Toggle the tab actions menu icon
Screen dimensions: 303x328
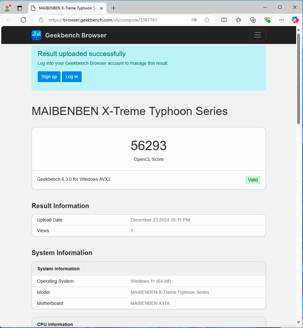pos(20,8)
